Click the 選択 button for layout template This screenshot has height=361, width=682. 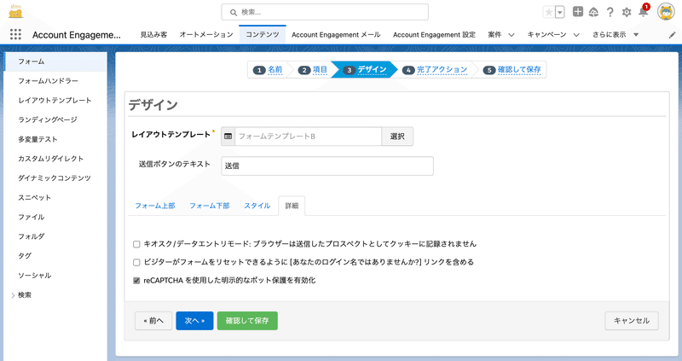click(397, 137)
